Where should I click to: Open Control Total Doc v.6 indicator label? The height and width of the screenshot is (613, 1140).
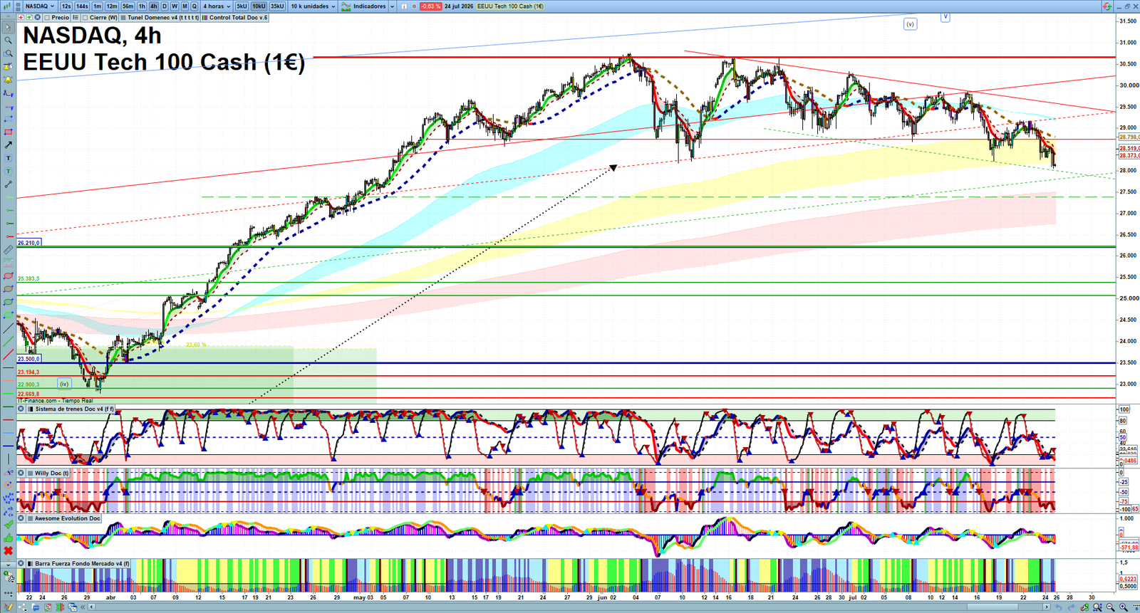pyautogui.click(x=235, y=17)
